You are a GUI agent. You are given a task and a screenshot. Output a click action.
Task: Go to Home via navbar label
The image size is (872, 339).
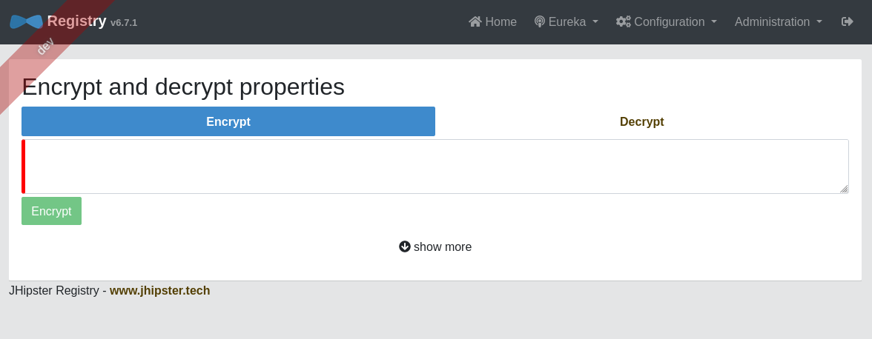(501, 21)
